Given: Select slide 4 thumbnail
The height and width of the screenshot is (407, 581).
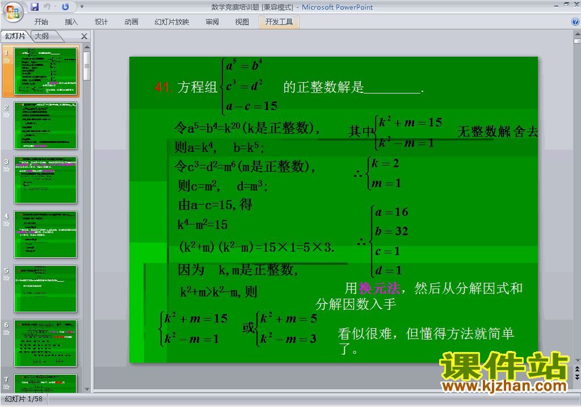Looking at the screenshot, I should coord(45,235).
